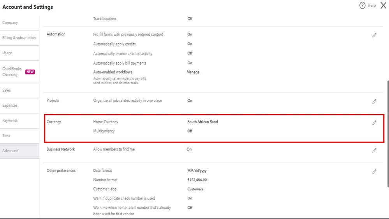
Task: Select the Expenses tab
Action: pyautogui.click(x=10, y=106)
